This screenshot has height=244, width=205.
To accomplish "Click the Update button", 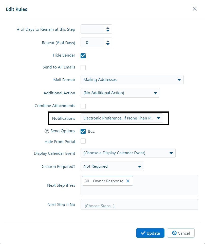I will coord(150,233).
